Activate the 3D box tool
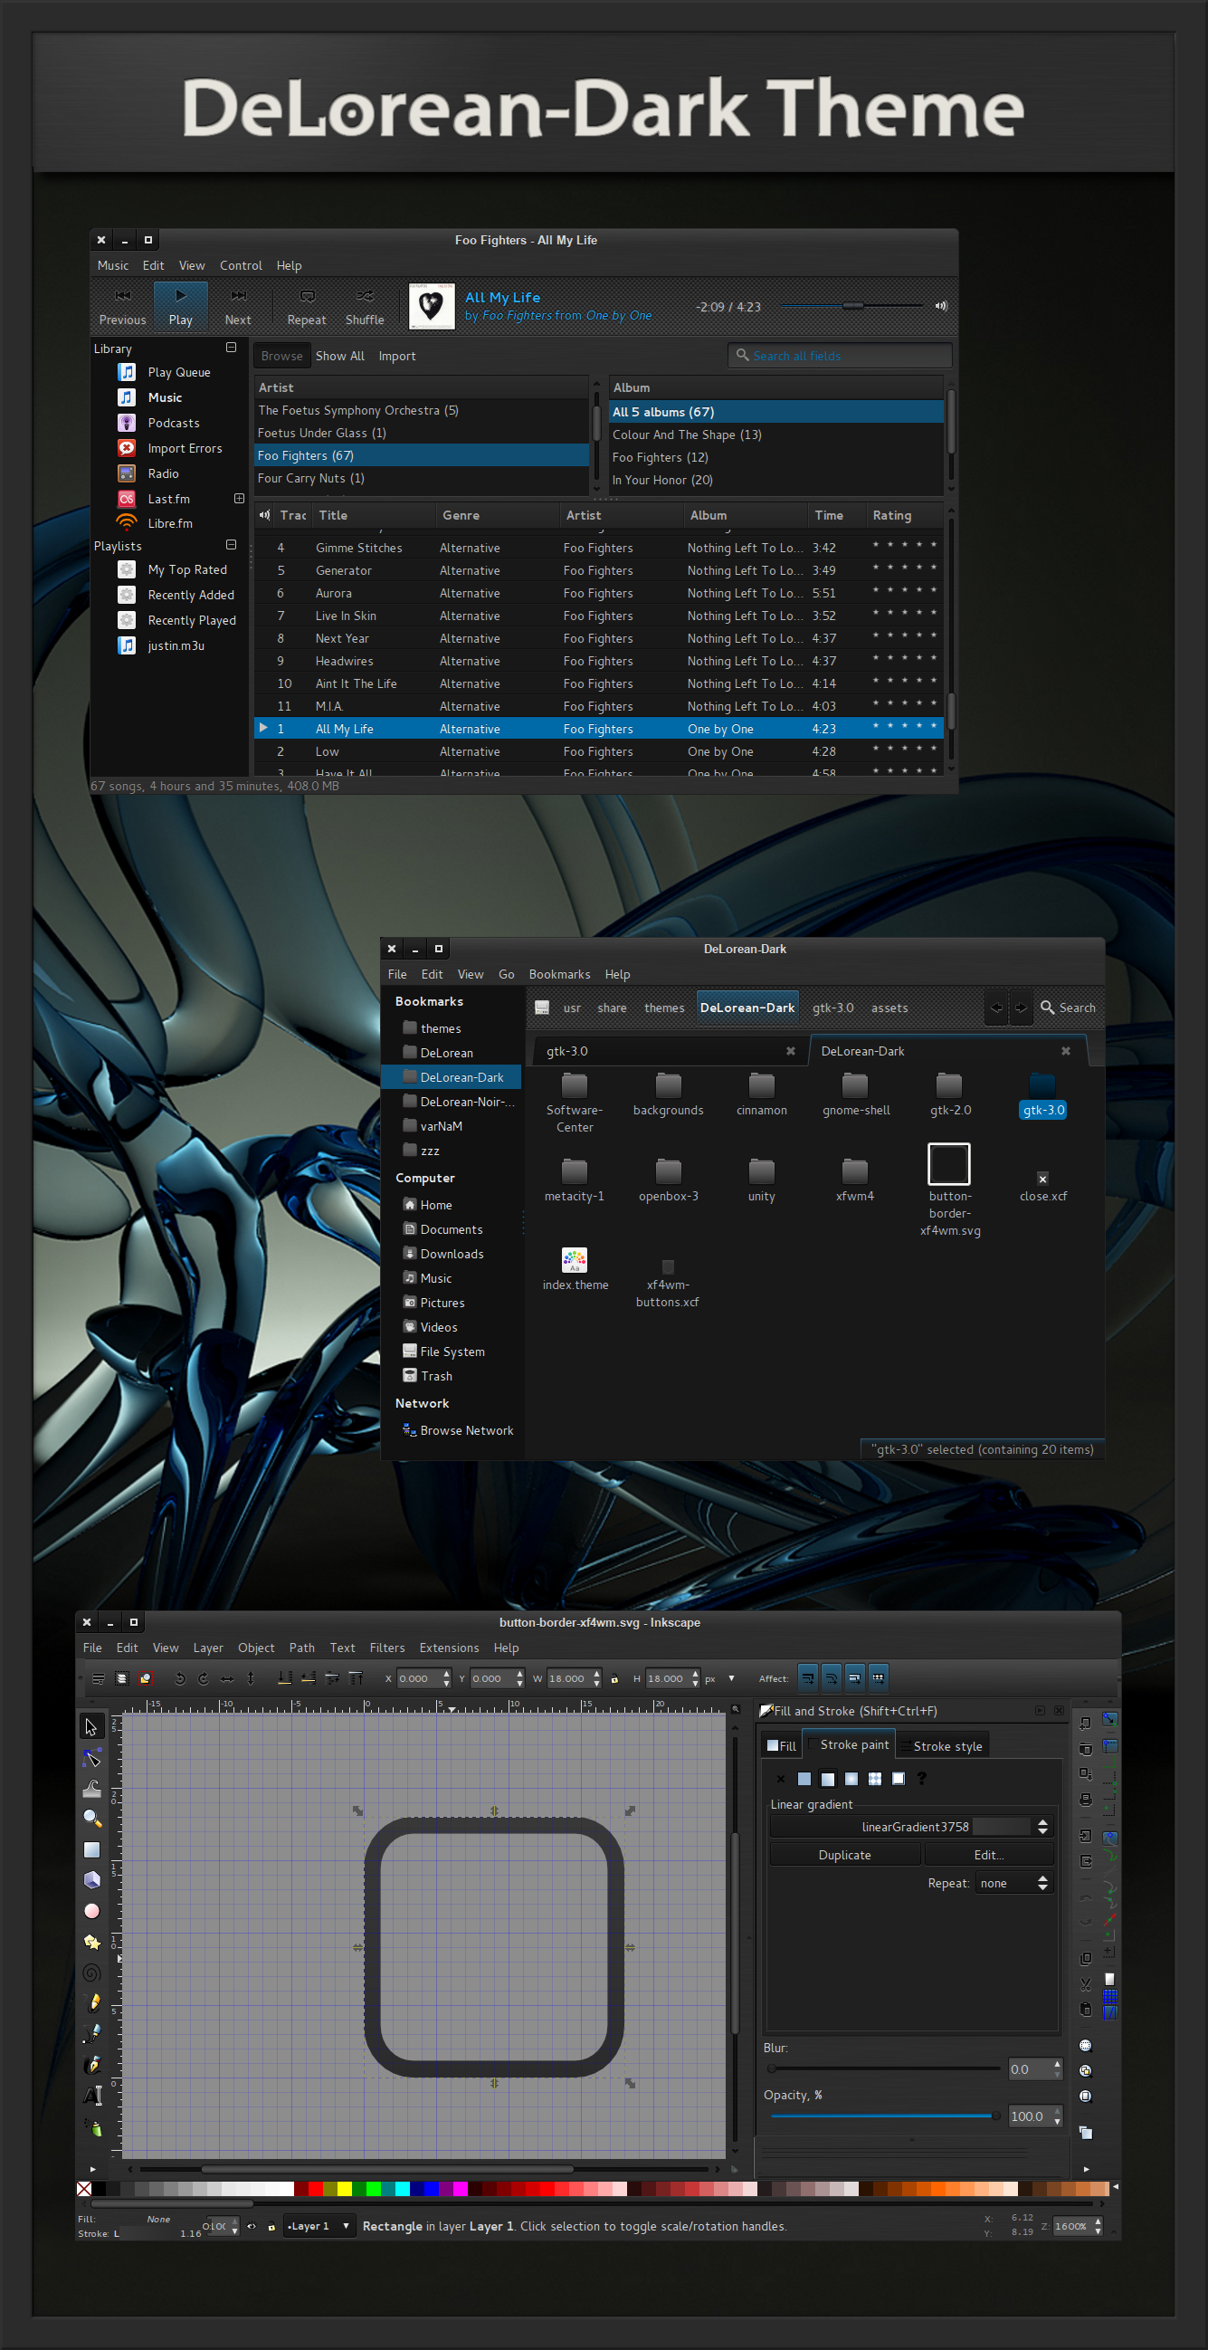Viewport: 1208px width, 2350px height. tap(91, 1880)
